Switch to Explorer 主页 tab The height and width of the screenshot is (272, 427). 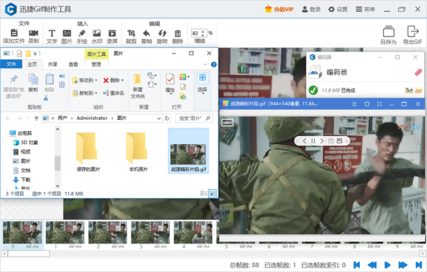point(32,64)
